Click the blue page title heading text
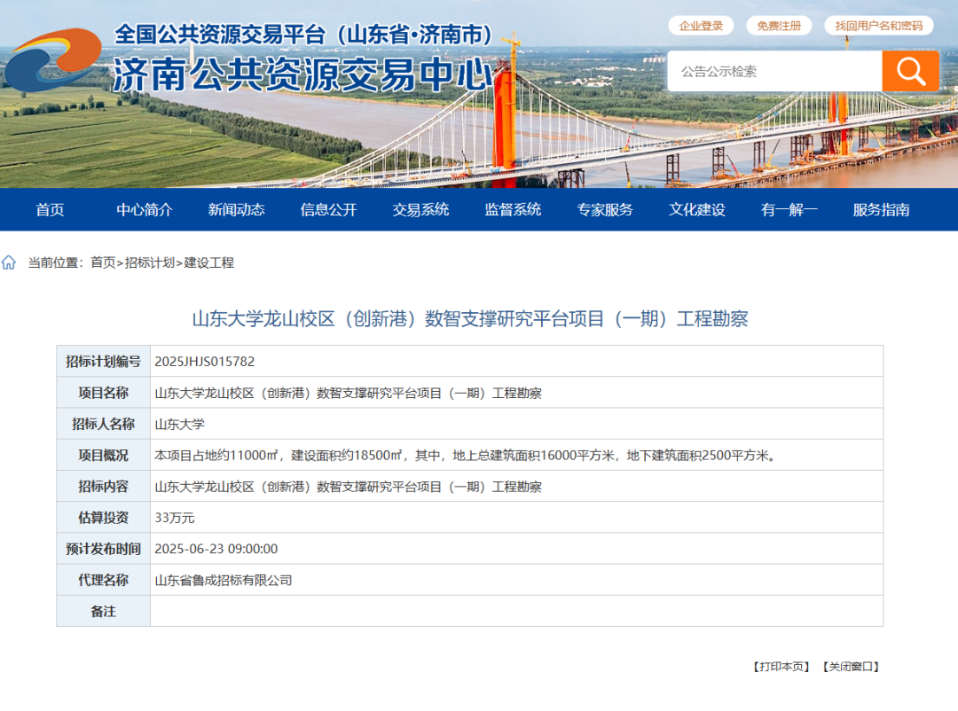 click(x=470, y=319)
